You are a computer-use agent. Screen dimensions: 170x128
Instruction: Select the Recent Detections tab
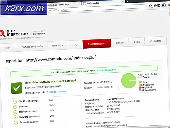click(97, 44)
